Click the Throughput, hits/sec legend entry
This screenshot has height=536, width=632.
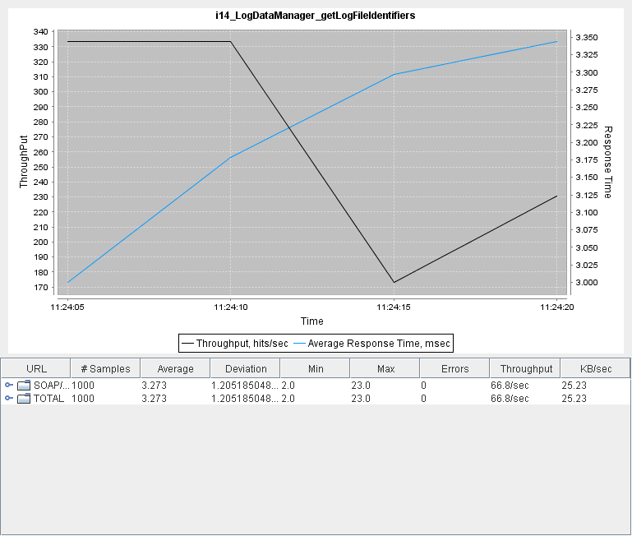coord(235,343)
